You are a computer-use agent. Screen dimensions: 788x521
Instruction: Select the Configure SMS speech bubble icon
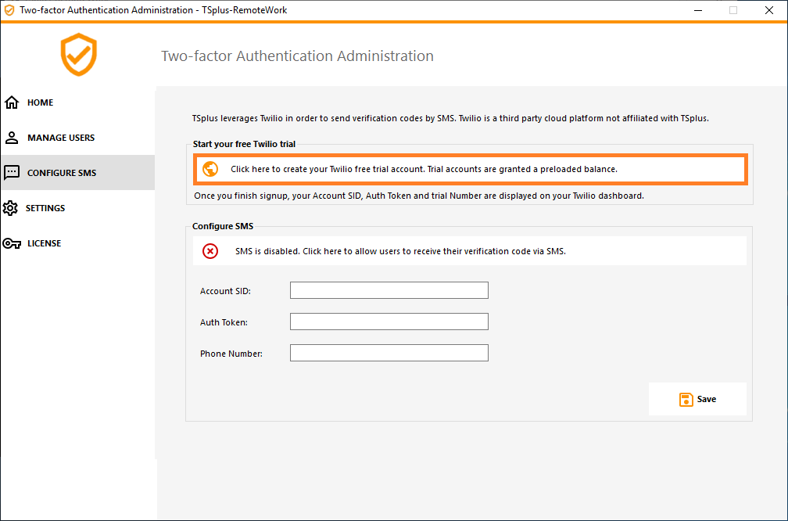click(11, 172)
